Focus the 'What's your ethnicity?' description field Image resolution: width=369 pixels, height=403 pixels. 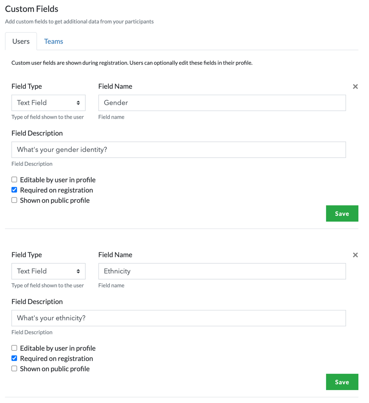(178, 318)
